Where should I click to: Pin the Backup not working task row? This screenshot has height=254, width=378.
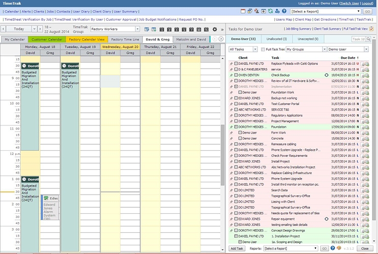231,98
